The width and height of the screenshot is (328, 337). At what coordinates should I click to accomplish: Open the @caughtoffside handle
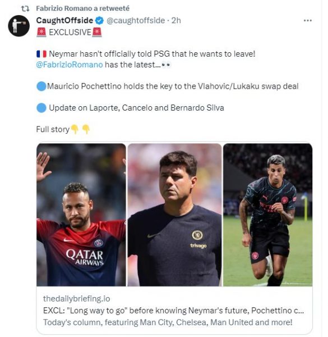tap(136, 21)
